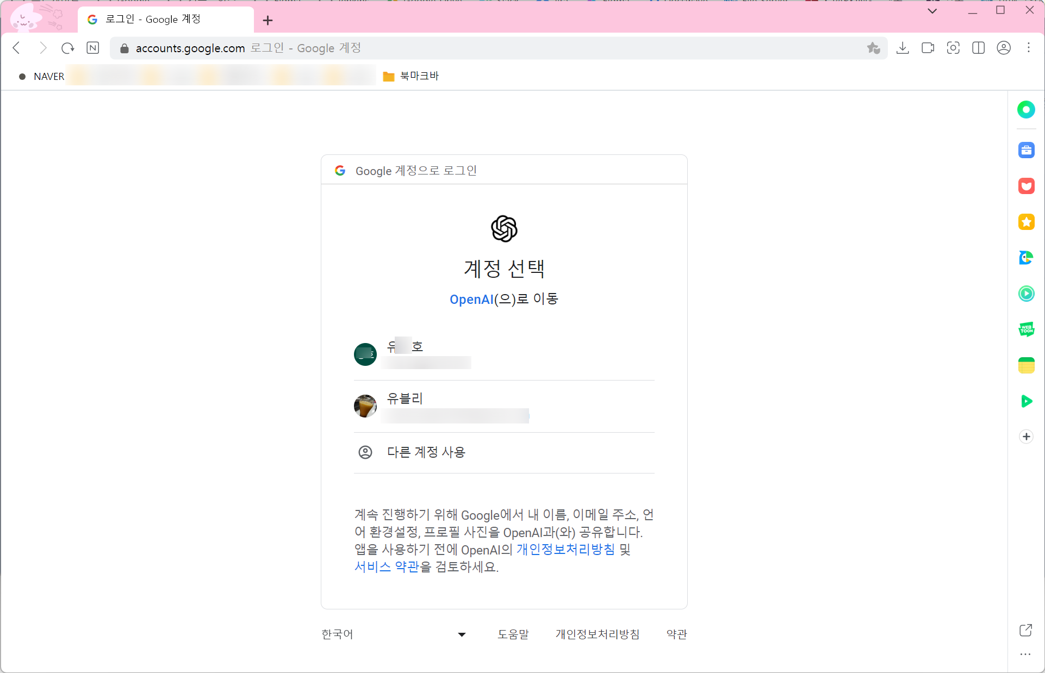Choose 다른 계정 사용 option
The height and width of the screenshot is (673, 1045).
coord(426,452)
